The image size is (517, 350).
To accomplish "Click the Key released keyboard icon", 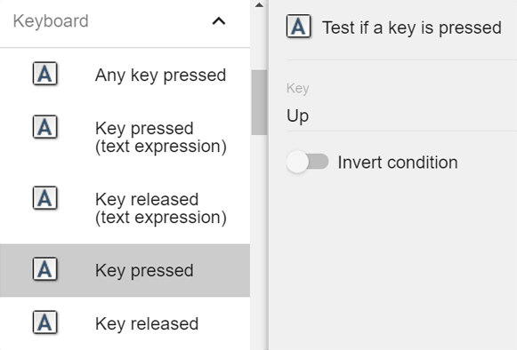I will [x=44, y=322].
